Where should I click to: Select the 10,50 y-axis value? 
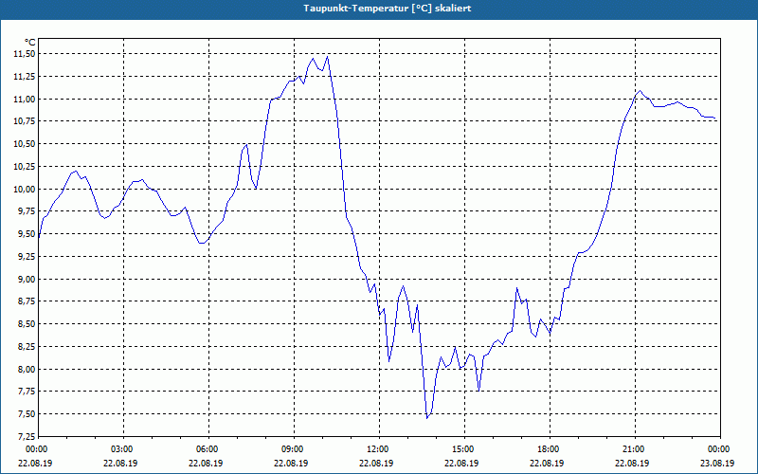click(25, 144)
